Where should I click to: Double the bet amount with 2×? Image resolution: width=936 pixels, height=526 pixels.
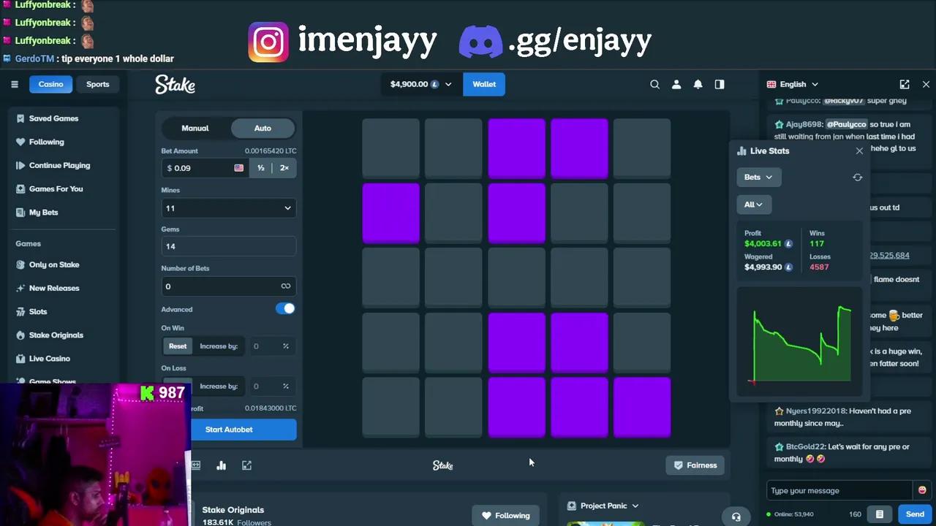[x=284, y=168]
